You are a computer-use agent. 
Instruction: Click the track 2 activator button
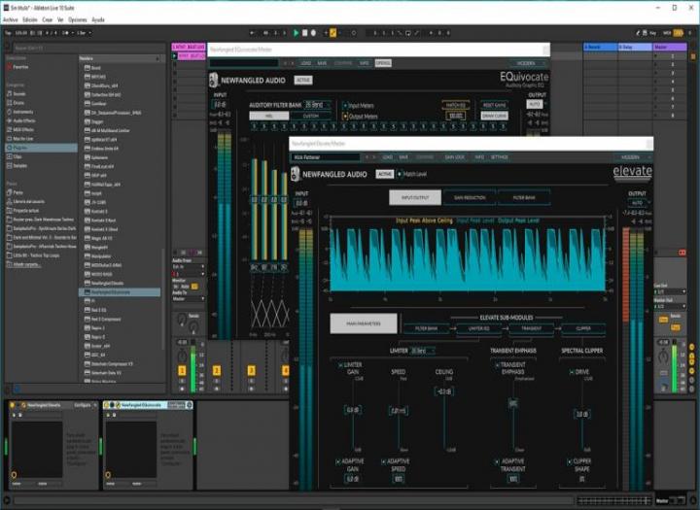click(x=217, y=370)
